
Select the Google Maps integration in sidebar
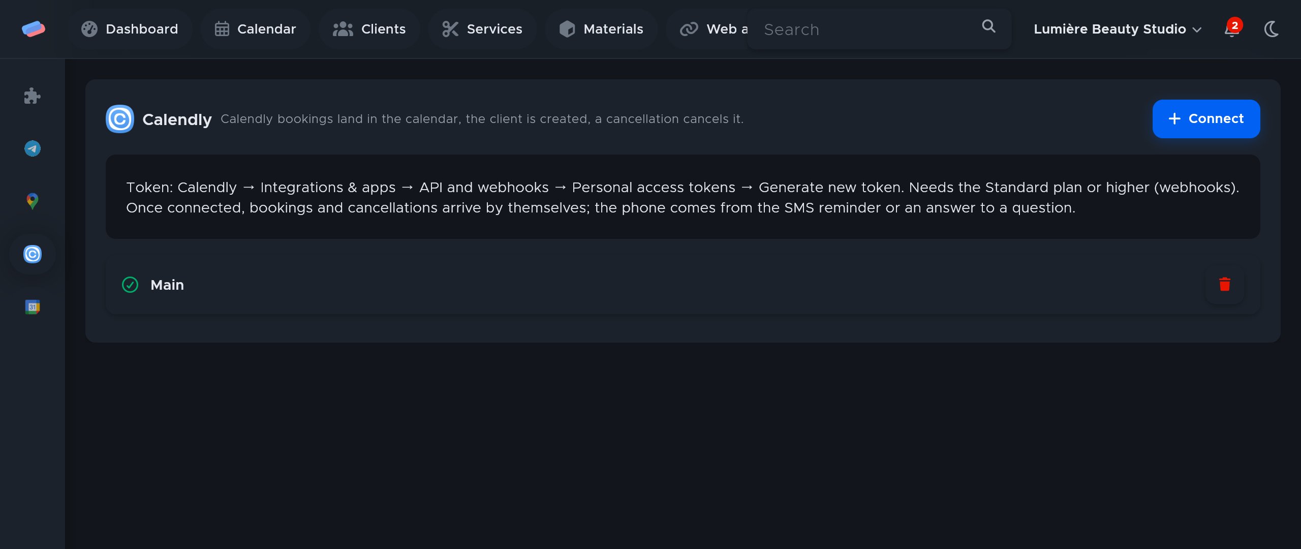coord(33,201)
